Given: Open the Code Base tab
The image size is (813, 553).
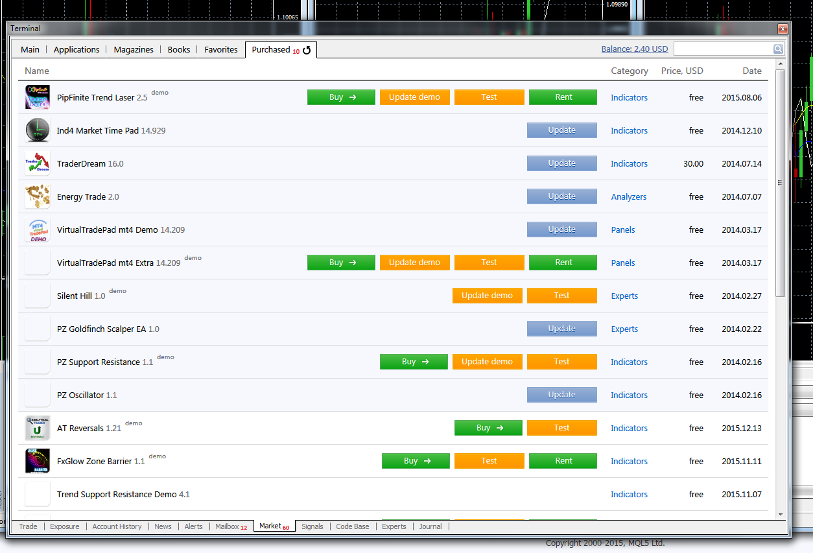Looking at the screenshot, I should pyautogui.click(x=353, y=526).
